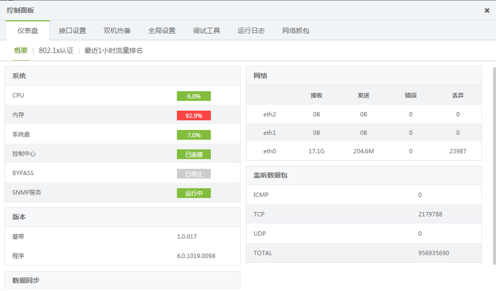This screenshot has width=496, height=291.
Task: Click the 丢弃 column header
Action: 457,95
